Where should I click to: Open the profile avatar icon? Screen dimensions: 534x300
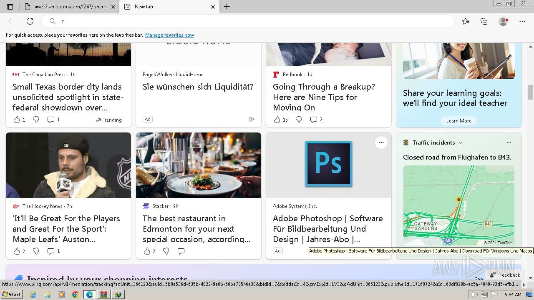click(504, 21)
